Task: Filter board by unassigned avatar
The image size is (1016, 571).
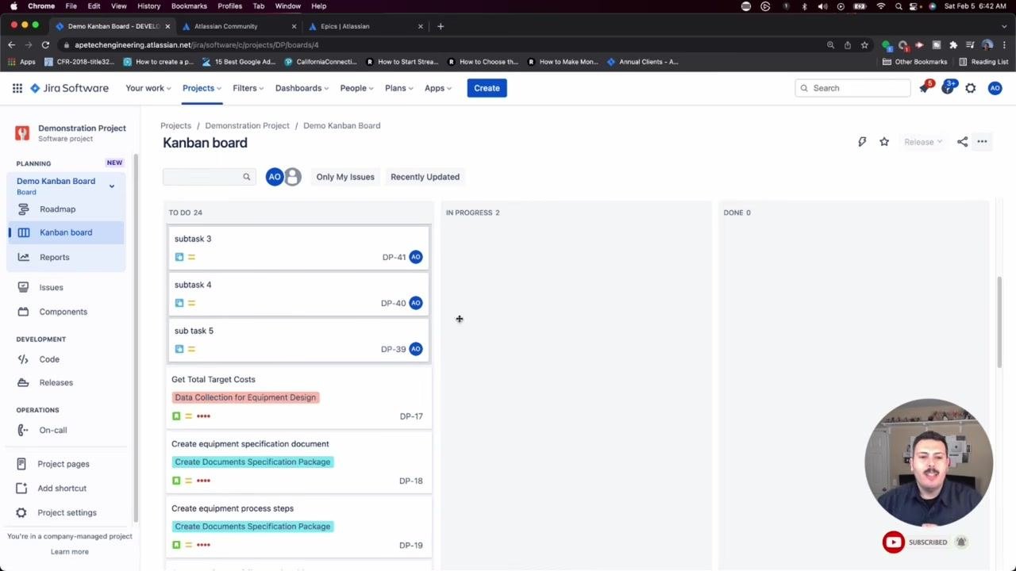Action: [293, 177]
